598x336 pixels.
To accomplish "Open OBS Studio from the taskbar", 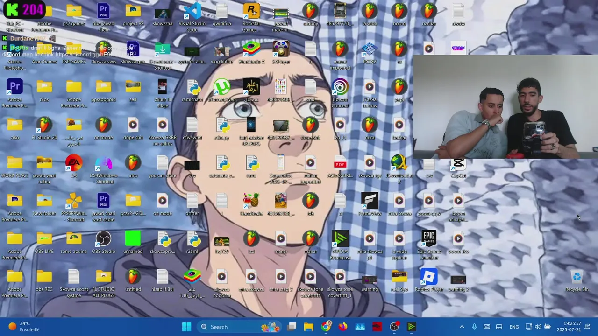I will point(394,327).
